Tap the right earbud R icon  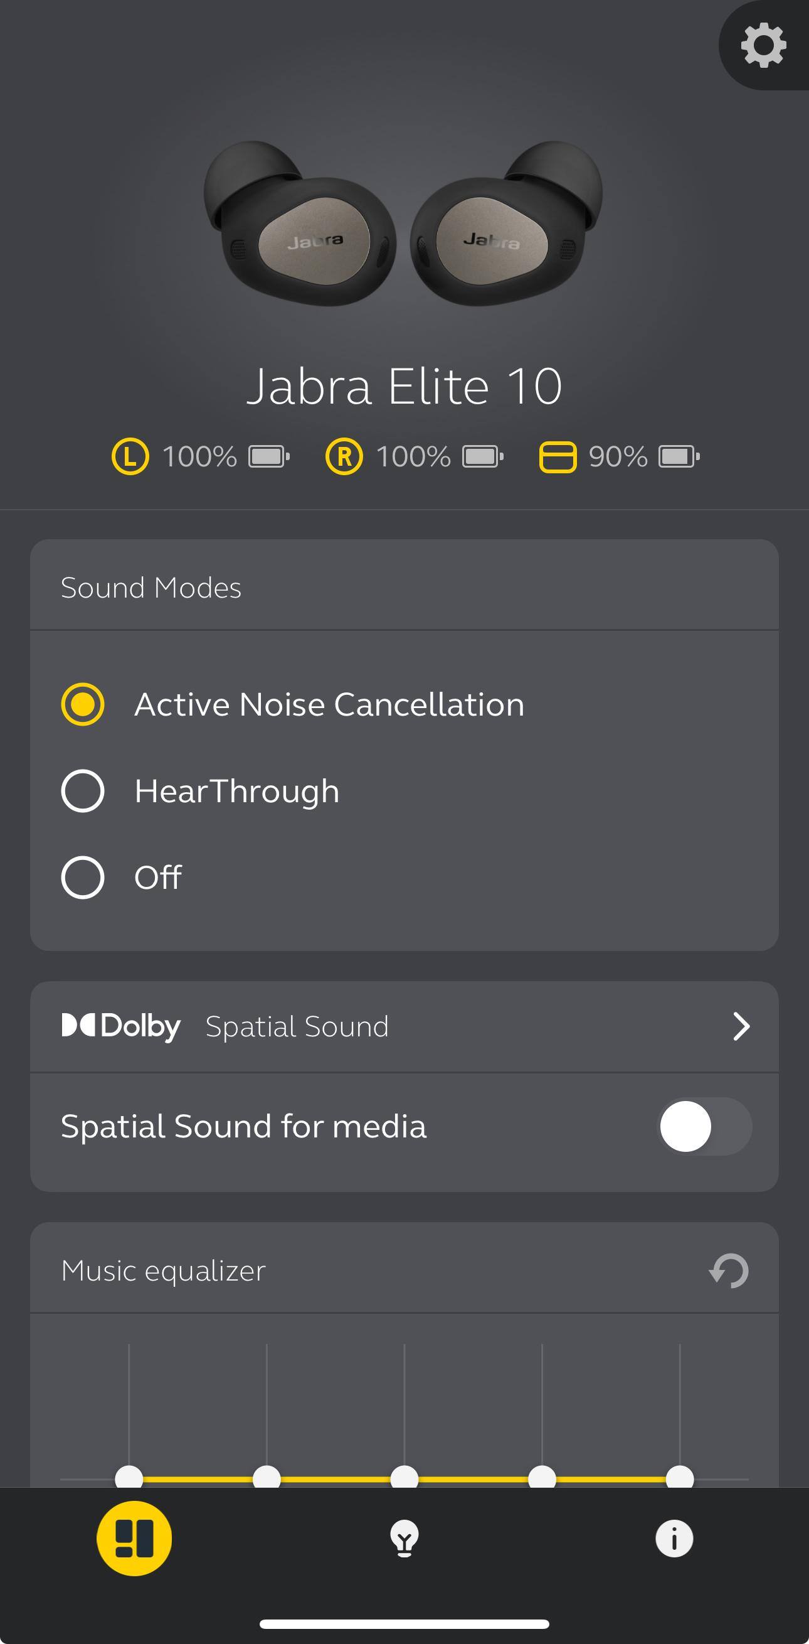pyautogui.click(x=344, y=457)
